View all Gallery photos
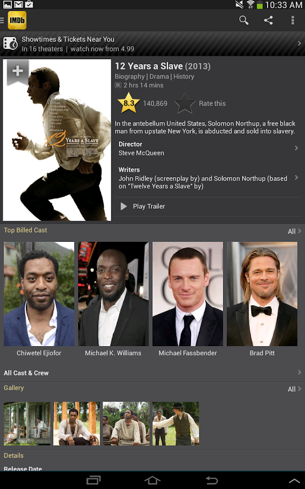The width and height of the screenshot is (305, 489). point(294,389)
